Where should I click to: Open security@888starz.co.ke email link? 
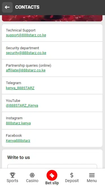pos(26,53)
